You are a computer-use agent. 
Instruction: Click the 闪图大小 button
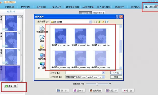coord(112,90)
